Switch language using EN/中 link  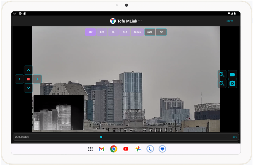click(230, 21)
